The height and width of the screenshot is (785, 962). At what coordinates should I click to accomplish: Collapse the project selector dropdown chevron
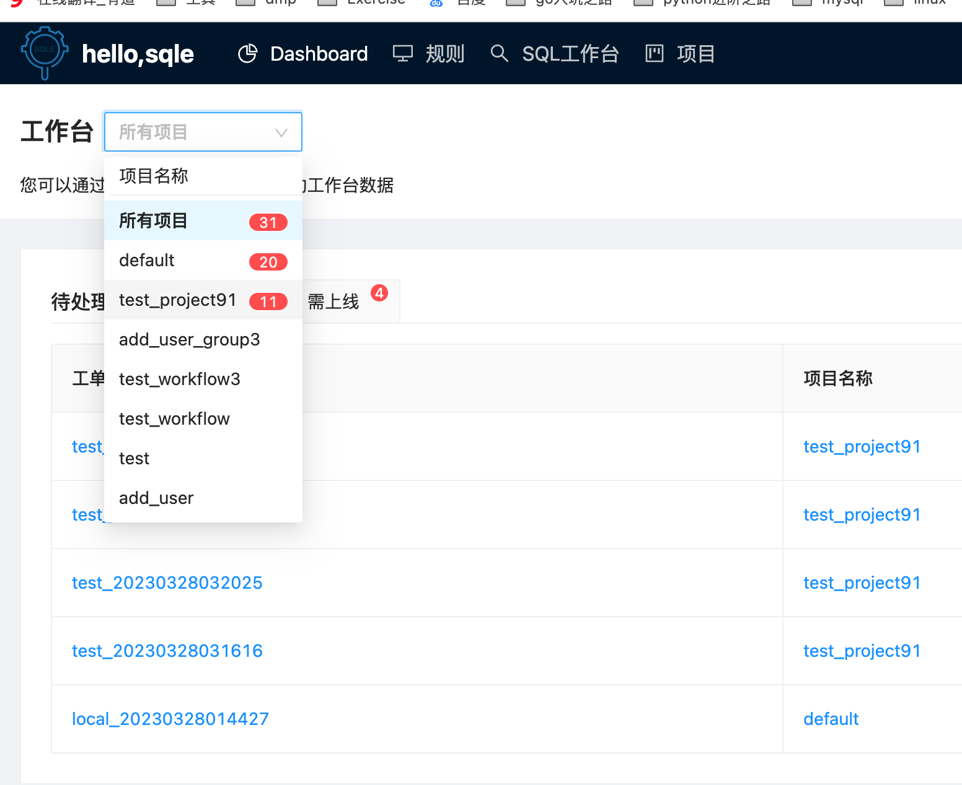281,132
